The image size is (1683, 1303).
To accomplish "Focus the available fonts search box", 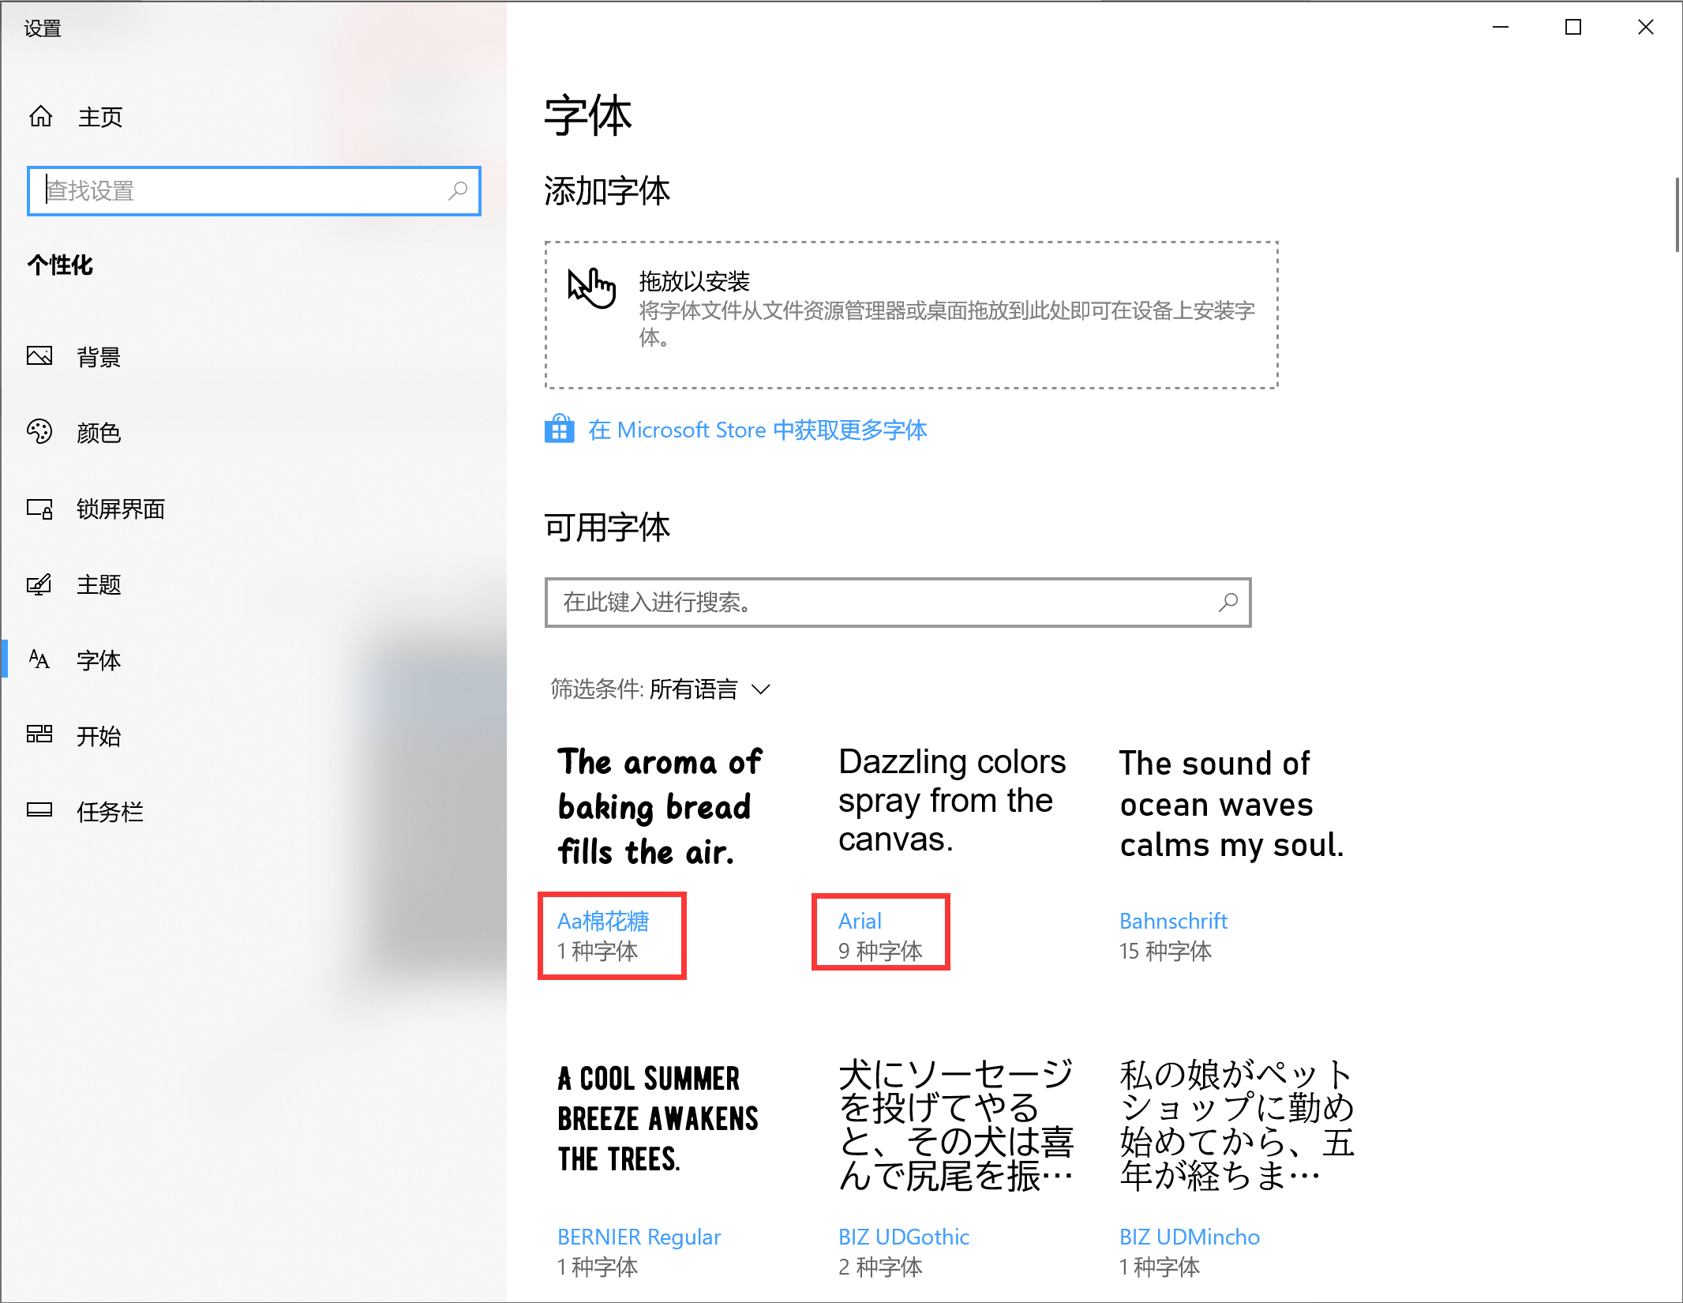I will pos(898,603).
